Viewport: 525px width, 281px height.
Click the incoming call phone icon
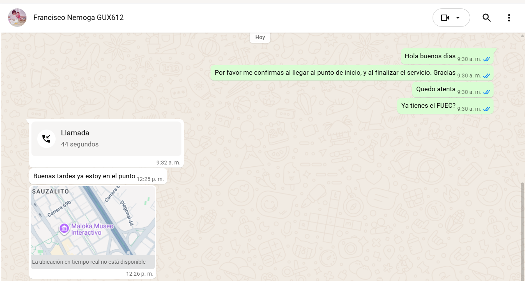46,138
